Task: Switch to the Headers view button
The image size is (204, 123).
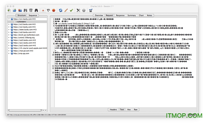Action: tap(113, 109)
